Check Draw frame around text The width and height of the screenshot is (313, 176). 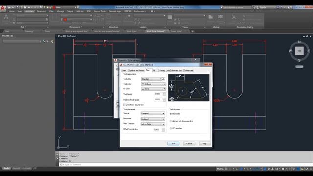click(124, 105)
